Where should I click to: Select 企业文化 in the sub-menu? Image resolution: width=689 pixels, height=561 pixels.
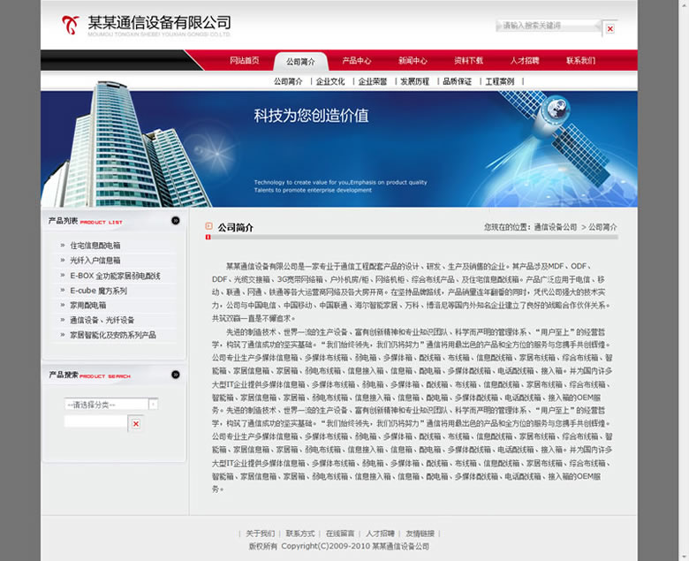(x=330, y=81)
